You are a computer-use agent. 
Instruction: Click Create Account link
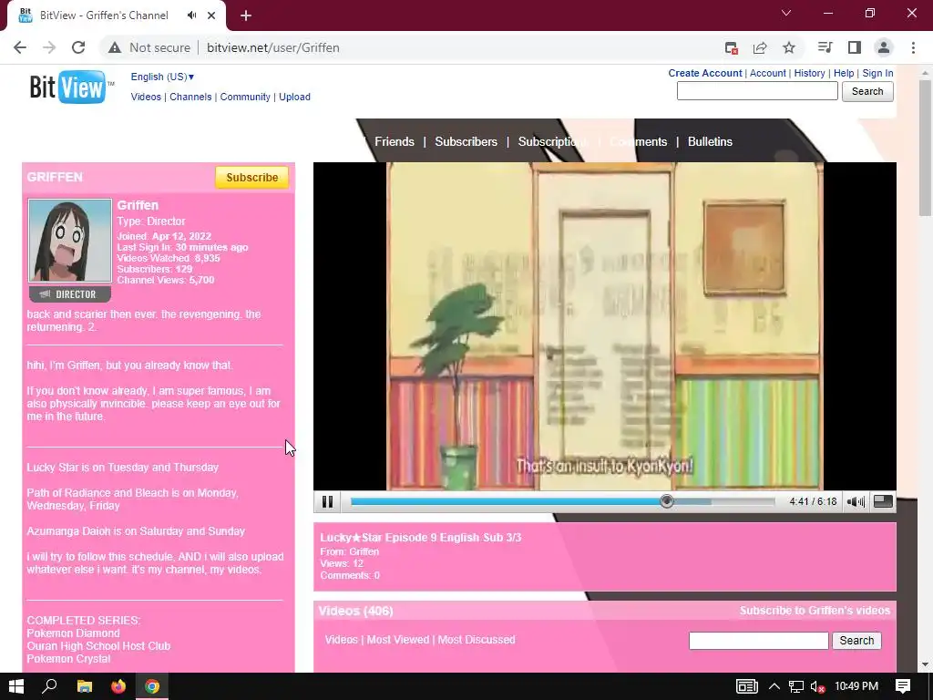click(704, 73)
